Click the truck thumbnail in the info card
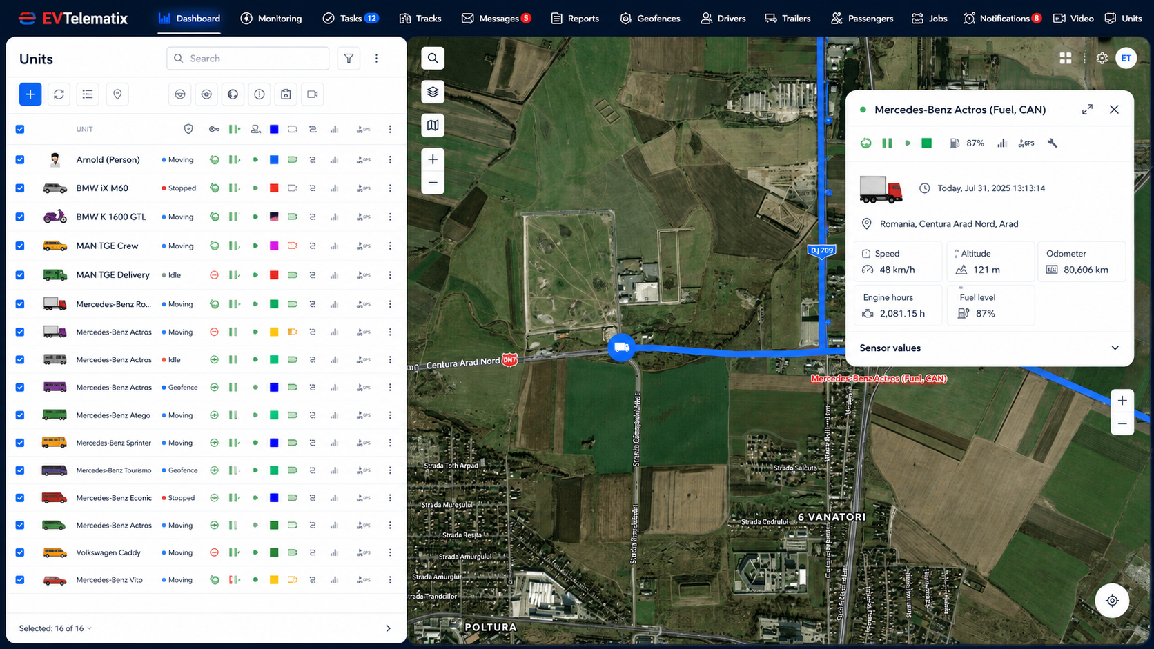Image resolution: width=1154 pixels, height=649 pixels. tap(881, 190)
